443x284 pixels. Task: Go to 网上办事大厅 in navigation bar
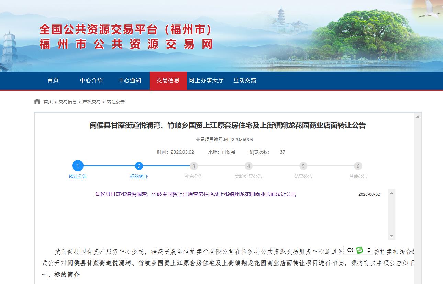(206, 81)
